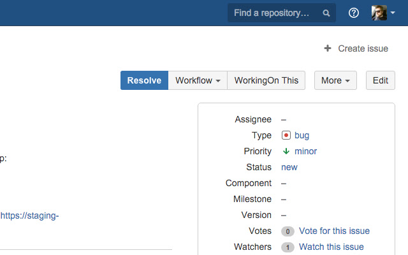This screenshot has width=408, height=255.
Task: Open the Create issue link
Action: [x=363, y=48]
